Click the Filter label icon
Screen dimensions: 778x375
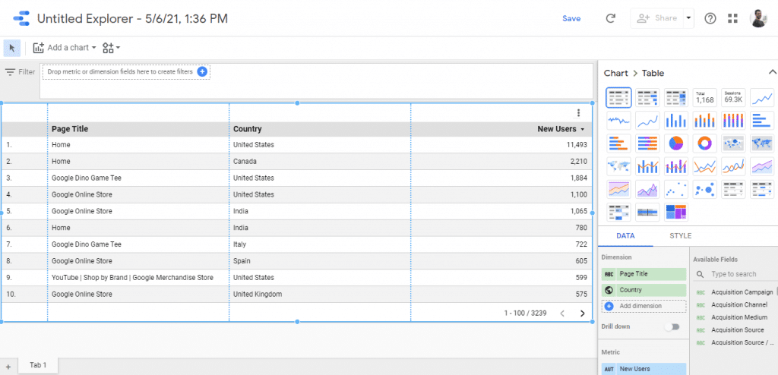(11, 72)
